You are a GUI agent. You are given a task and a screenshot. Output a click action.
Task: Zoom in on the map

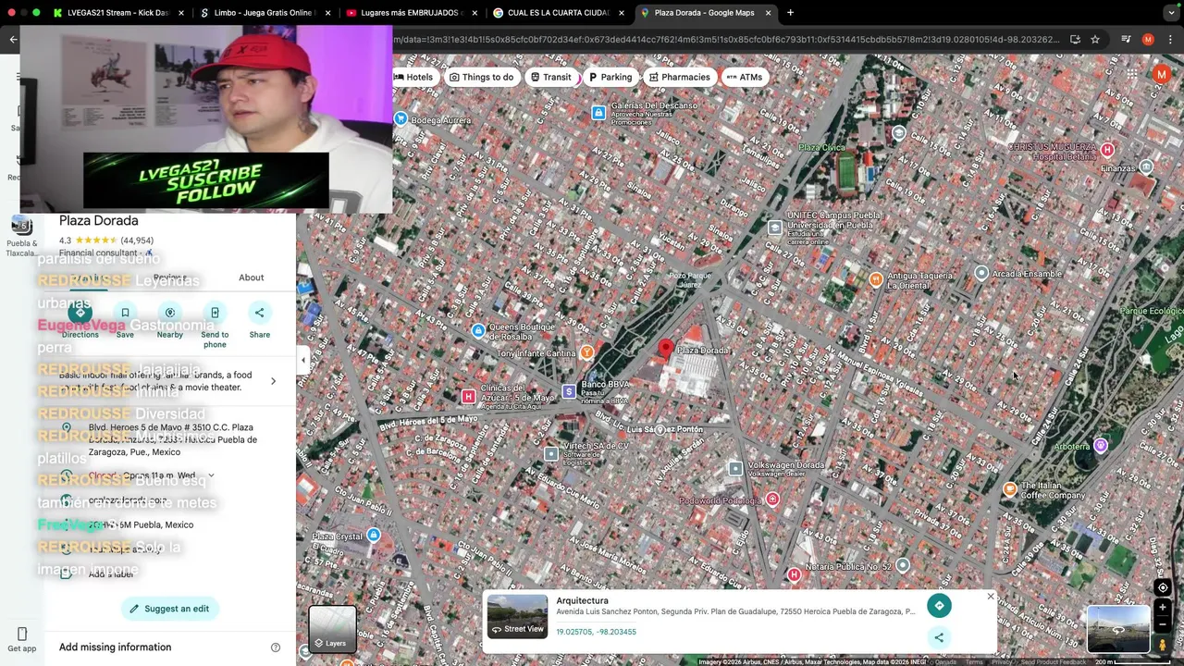click(1163, 608)
